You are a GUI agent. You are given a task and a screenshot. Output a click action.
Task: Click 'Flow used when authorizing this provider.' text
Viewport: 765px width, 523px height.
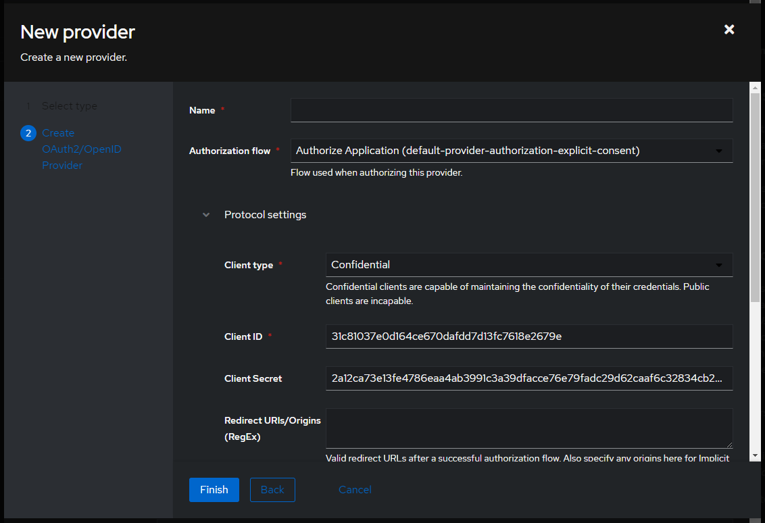coord(376,173)
